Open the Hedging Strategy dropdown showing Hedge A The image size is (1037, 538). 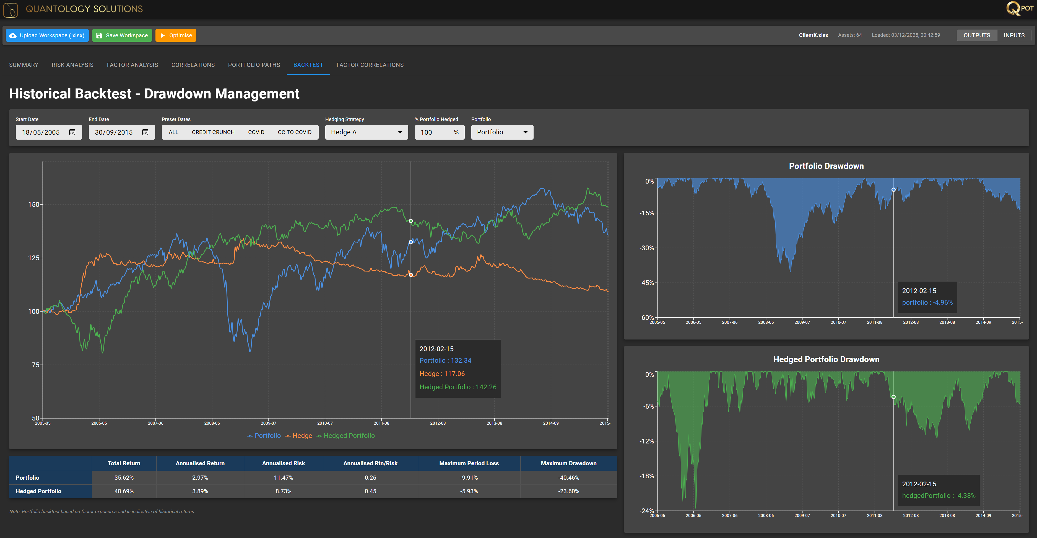366,132
